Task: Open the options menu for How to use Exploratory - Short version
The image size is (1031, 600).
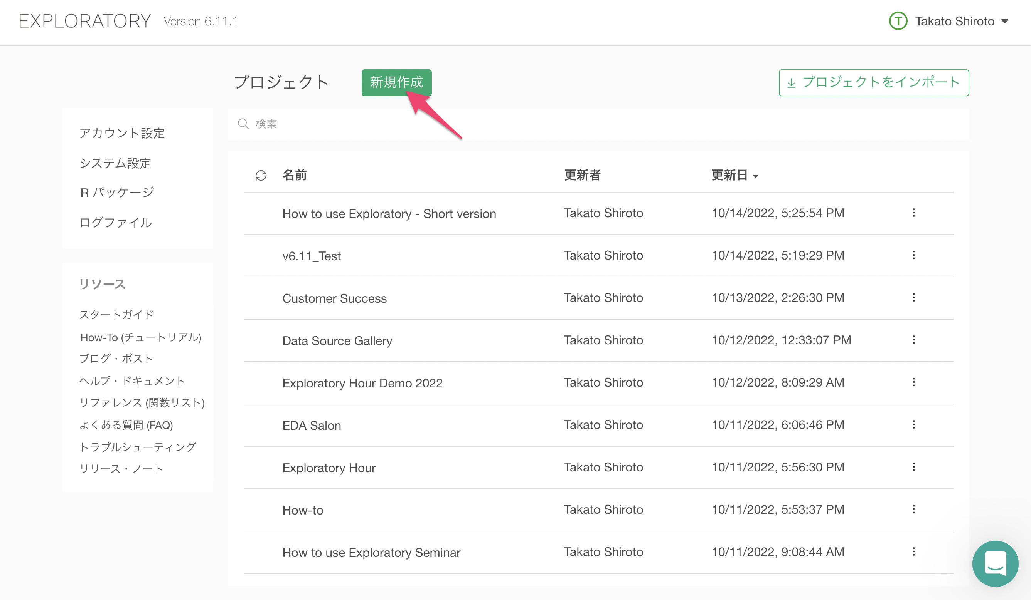Action: pyautogui.click(x=913, y=213)
